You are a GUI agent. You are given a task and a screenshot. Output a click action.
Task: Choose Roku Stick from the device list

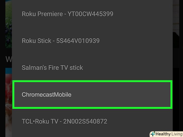61,41
